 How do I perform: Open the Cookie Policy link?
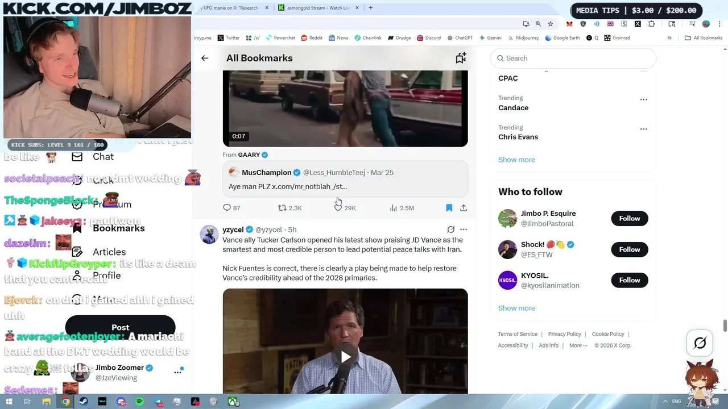pos(608,334)
